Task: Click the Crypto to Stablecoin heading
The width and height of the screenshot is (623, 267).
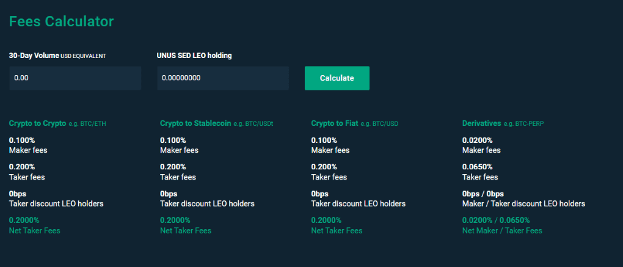Action: [195, 123]
